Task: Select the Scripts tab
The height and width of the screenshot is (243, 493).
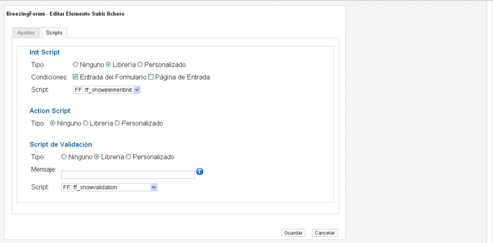Action: (54, 33)
